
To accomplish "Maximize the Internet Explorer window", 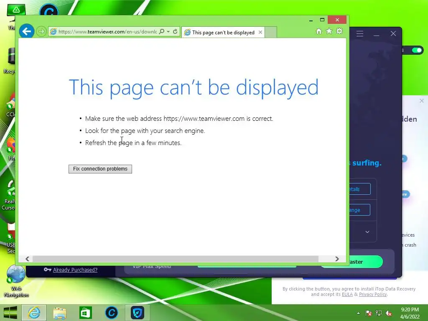I will (322, 20).
